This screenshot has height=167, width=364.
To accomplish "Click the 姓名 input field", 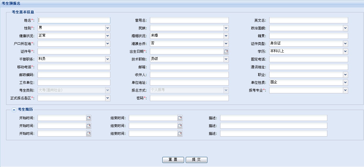I will [x=74, y=20].
